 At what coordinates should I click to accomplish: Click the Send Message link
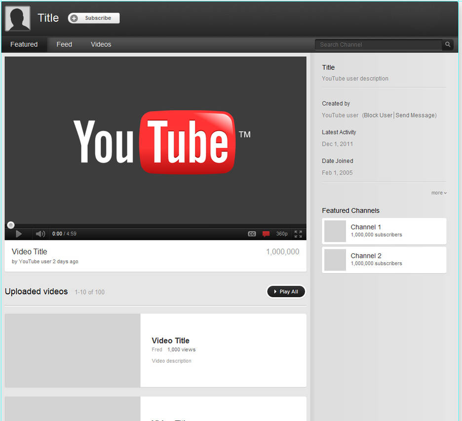pyautogui.click(x=415, y=115)
